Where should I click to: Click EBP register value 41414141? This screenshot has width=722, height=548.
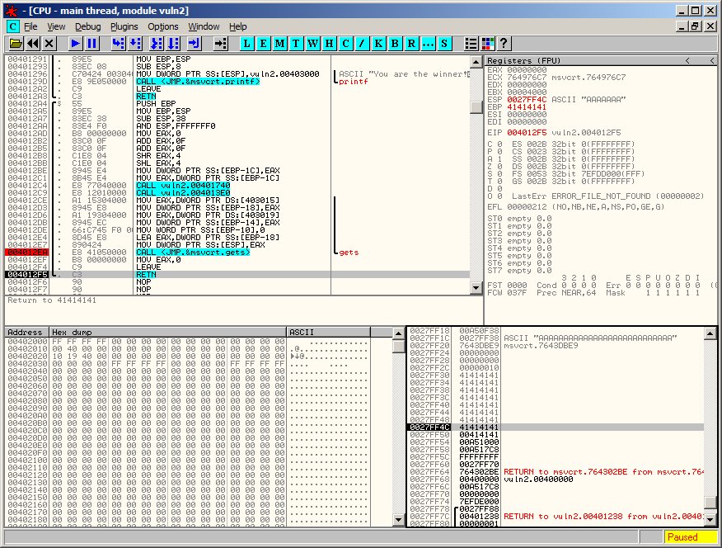point(527,107)
